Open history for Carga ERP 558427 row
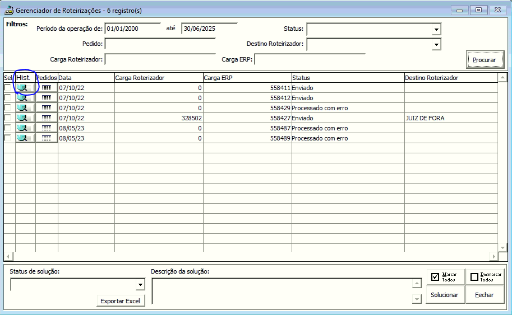The height and width of the screenshot is (315, 512). pyautogui.click(x=25, y=118)
